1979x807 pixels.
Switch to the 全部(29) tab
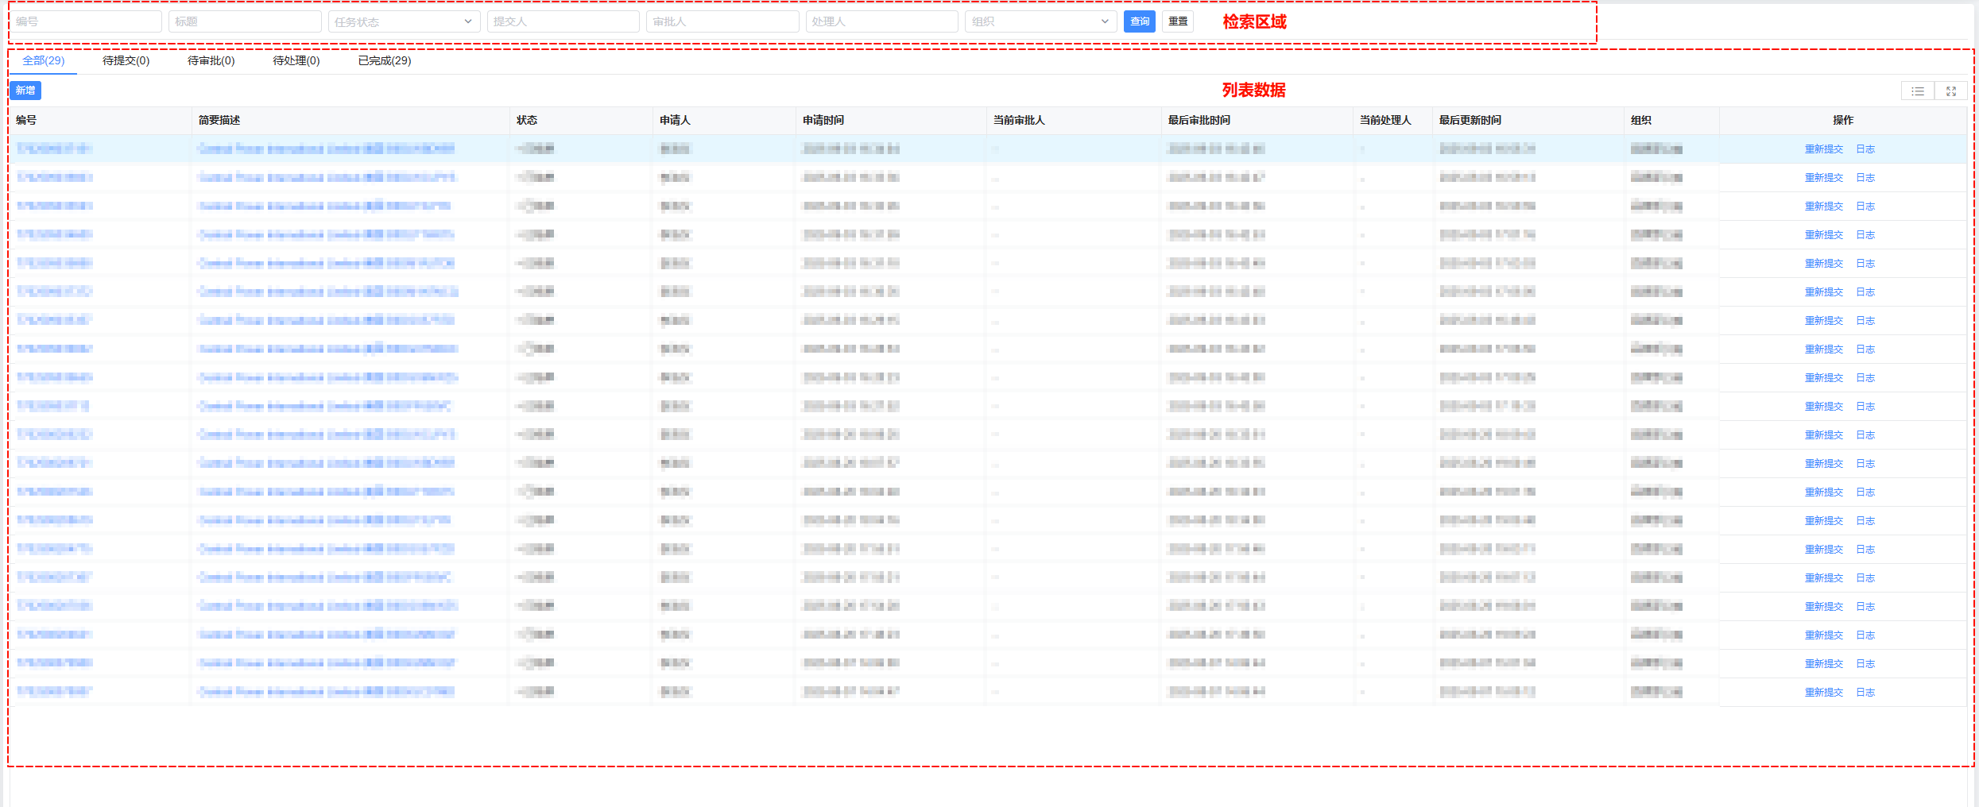click(43, 60)
